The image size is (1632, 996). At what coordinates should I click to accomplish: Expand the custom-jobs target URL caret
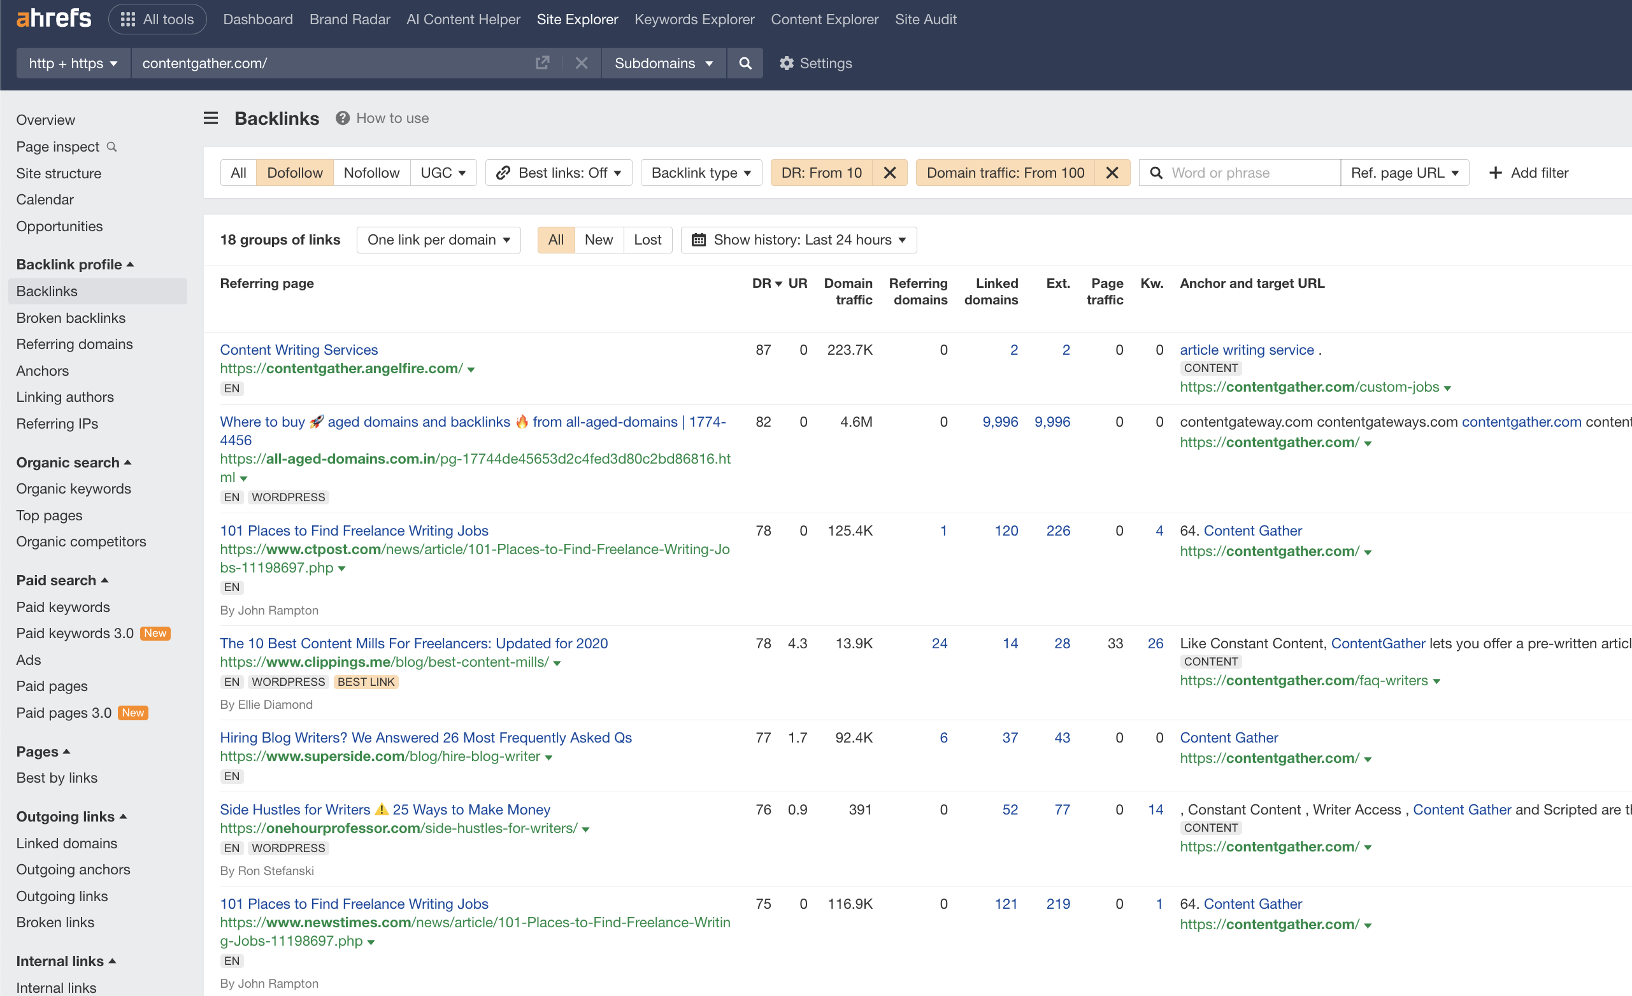(1447, 388)
